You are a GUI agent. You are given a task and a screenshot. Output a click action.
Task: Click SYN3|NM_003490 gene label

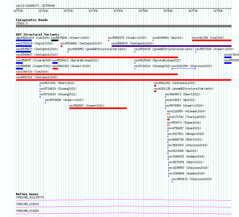pyautogui.click(x=27, y=211)
